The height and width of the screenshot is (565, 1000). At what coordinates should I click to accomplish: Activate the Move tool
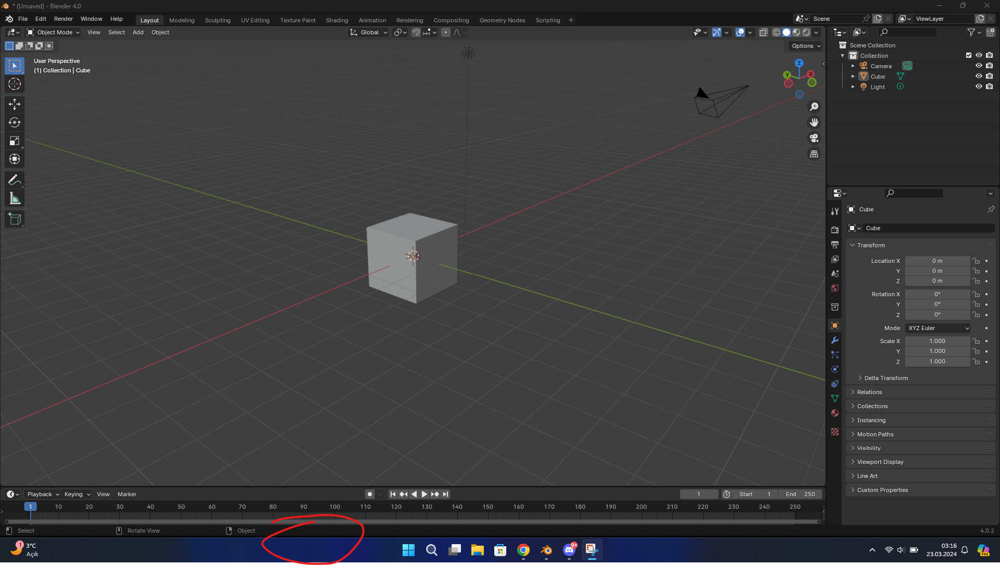click(x=15, y=105)
